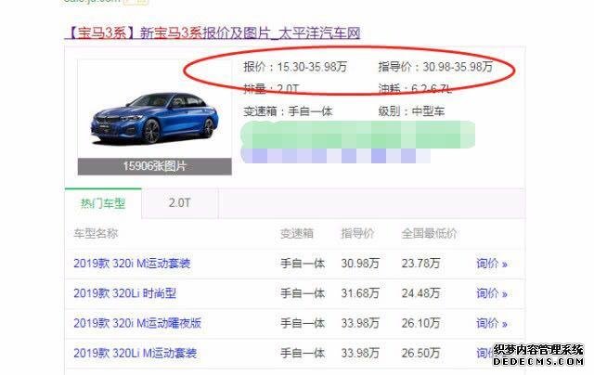
Task: Click the 26.10万 lowest price cell
Action: tap(420, 323)
